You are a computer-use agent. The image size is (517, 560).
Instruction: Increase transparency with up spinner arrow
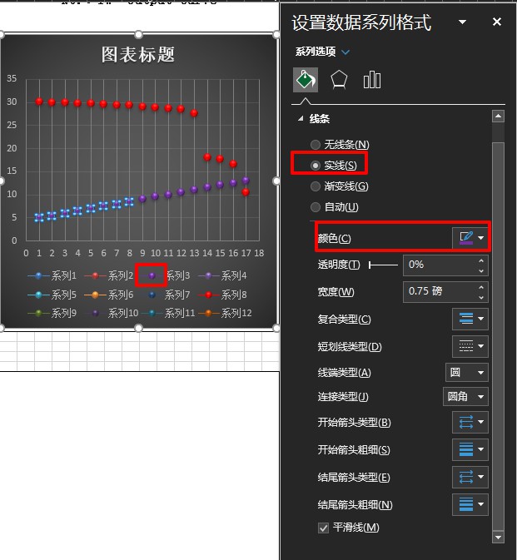pos(481,260)
